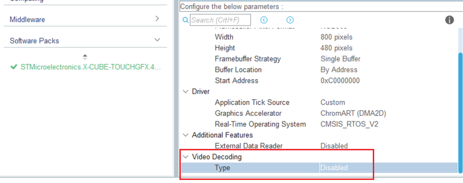Viewport: 463px width, 183px height.
Task: Go to next search result arrow
Action: pos(290,20)
